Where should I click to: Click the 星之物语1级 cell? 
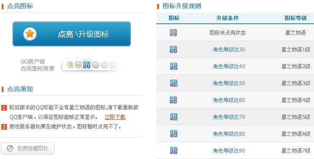296,50
